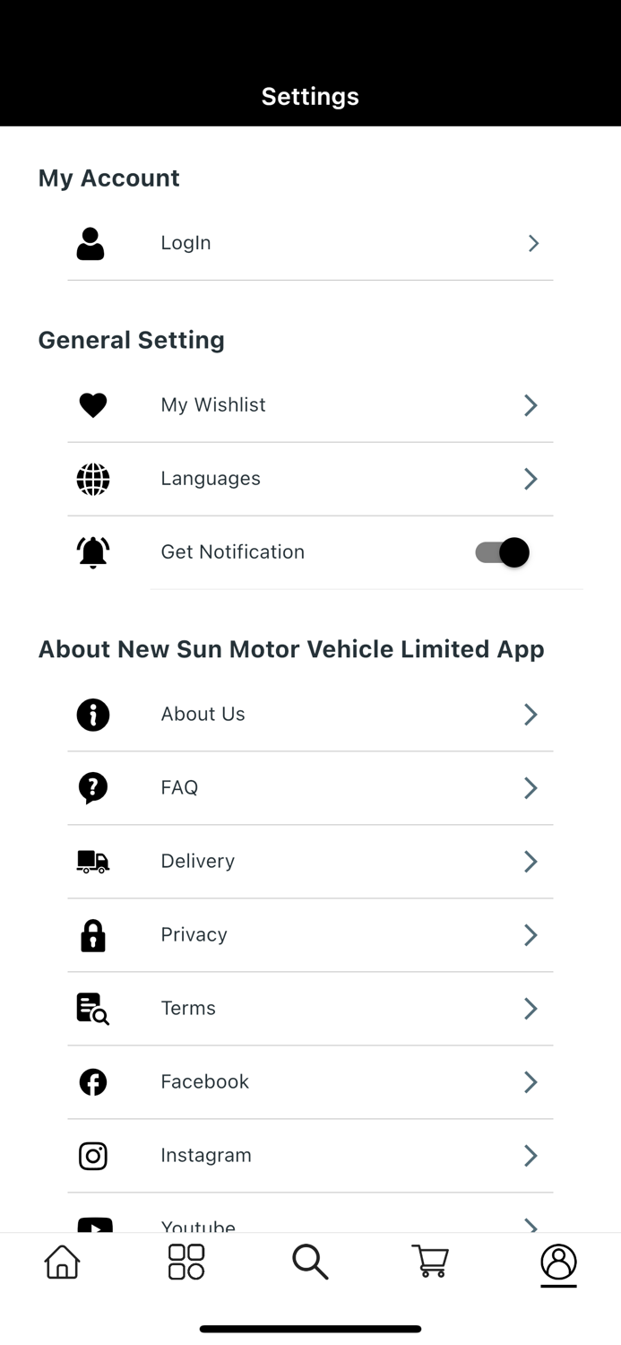This screenshot has height=1345, width=621.
Task: Select the heart icon for My Wishlist
Action: tap(92, 405)
